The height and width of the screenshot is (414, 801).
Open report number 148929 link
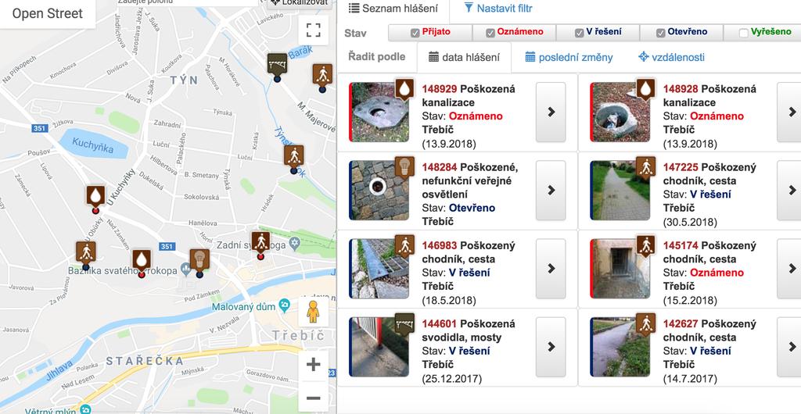click(x=440, y=89)
